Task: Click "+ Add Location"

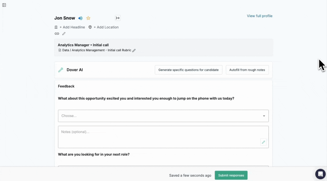Action: [x=106, y=27]
